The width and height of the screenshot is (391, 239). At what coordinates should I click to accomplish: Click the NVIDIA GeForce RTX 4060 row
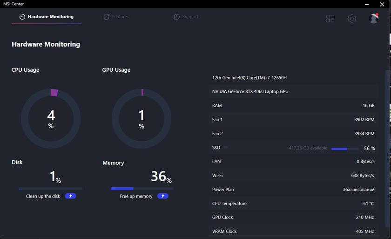coord(293,92)
